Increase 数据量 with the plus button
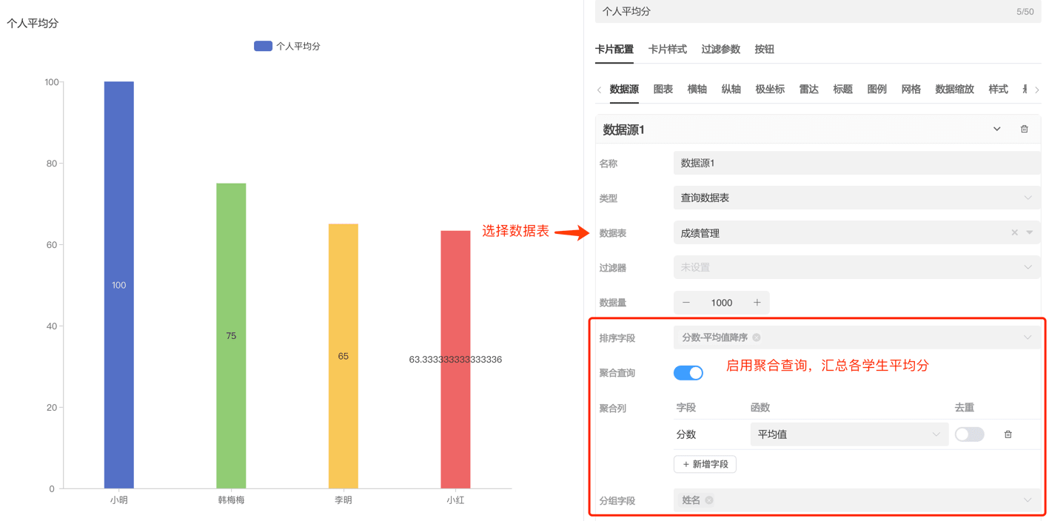 (x=757, y=303)
